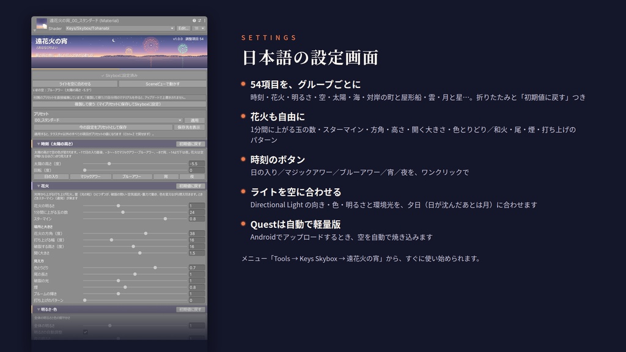Screen dimensions: 626x352
Task: Select the ブルーアワー time button
Action: 132,177
